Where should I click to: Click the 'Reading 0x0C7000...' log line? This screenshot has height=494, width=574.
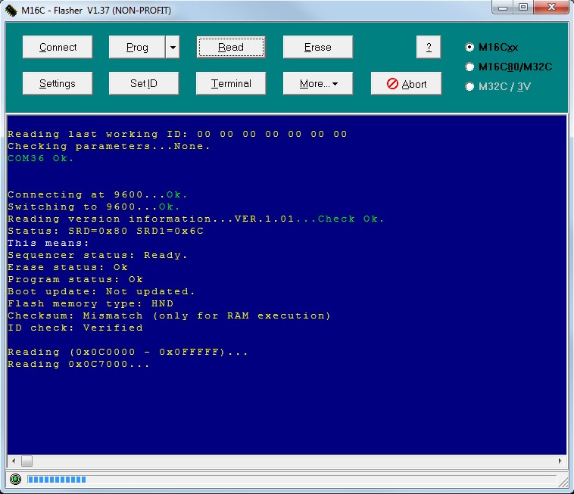pos(78,364)
